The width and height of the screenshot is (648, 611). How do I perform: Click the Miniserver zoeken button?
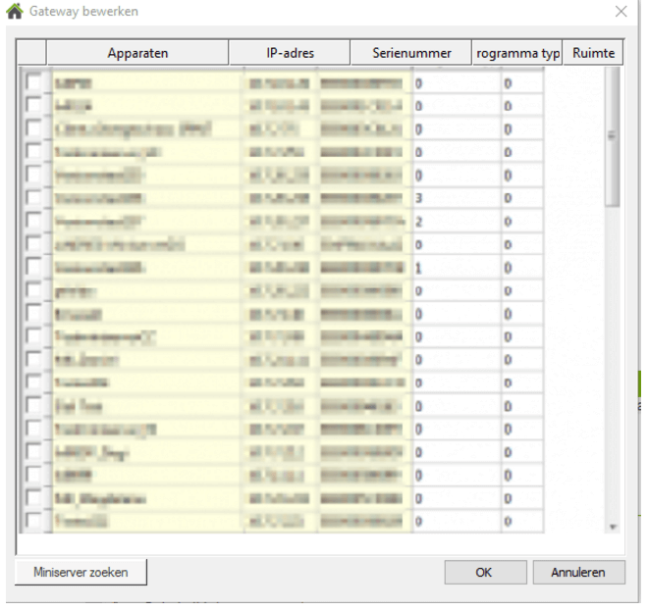click(x=80, y=572)
